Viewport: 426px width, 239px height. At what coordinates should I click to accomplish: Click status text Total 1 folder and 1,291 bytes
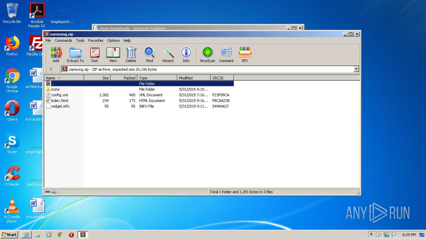241,192
